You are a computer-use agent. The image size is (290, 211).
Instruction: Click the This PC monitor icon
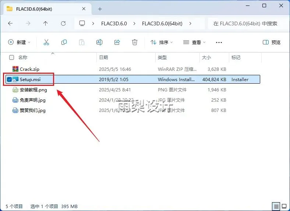(x=82, y=23)
